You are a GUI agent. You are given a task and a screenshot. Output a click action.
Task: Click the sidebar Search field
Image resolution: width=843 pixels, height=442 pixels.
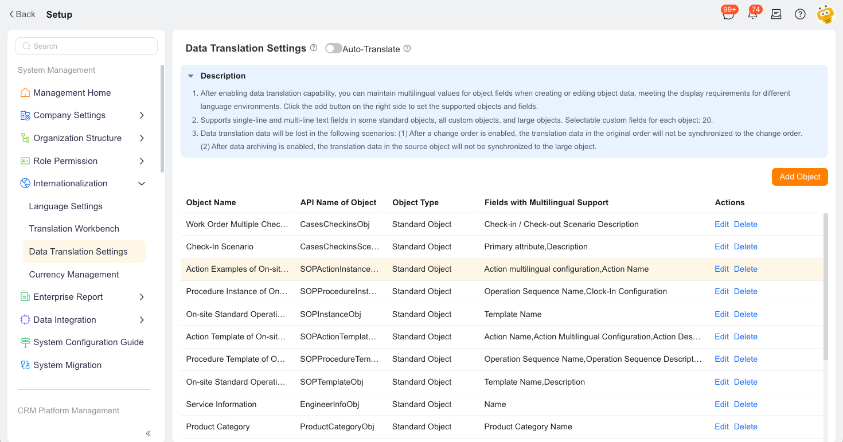click(86, 46)
